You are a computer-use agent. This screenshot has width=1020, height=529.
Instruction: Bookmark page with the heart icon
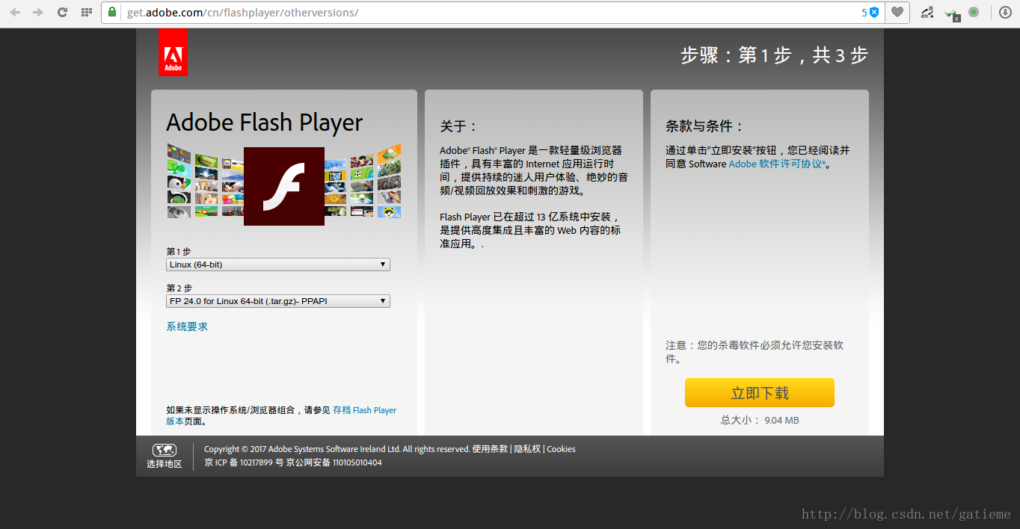(897, 12)
